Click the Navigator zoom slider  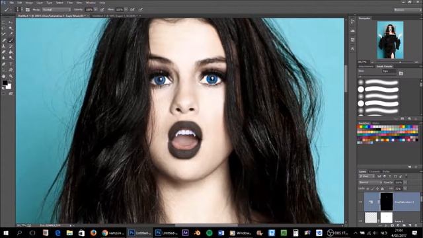(400, 62)
